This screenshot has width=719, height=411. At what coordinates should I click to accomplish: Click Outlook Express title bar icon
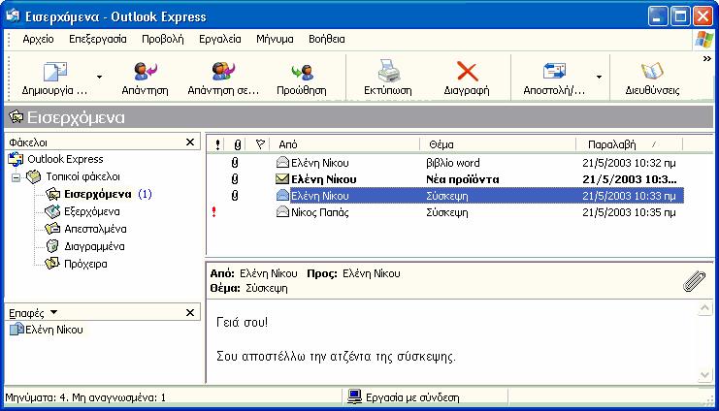click(x=13, y=16)
